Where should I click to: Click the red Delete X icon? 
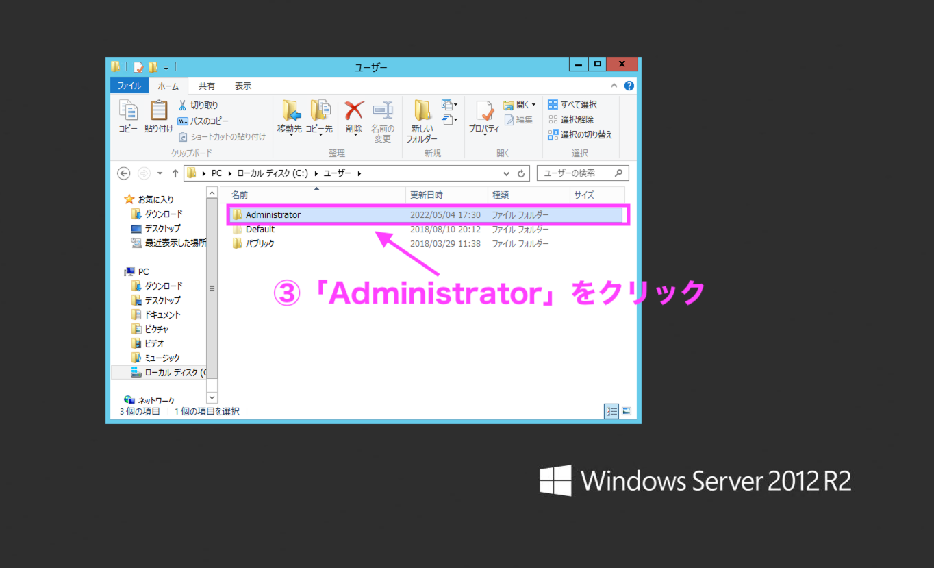pos(353,111)
